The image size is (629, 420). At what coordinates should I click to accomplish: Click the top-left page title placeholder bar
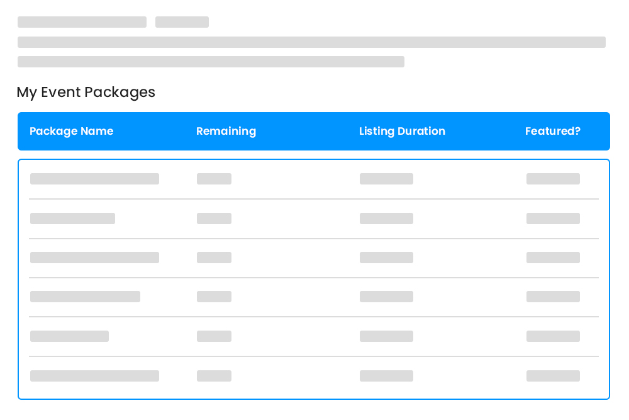tap(82, 22)
